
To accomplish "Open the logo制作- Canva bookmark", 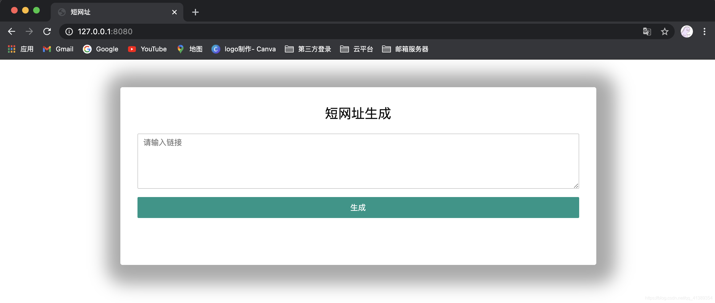I will [244, 49].
